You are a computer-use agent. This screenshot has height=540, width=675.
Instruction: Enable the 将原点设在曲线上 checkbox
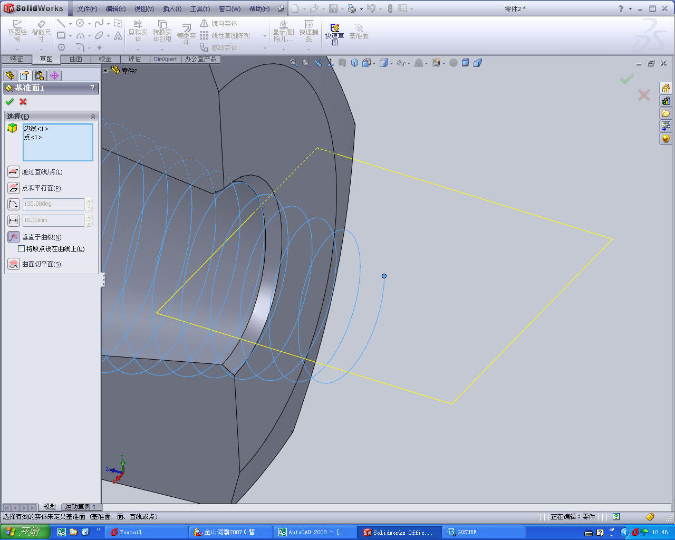point(22,249)
